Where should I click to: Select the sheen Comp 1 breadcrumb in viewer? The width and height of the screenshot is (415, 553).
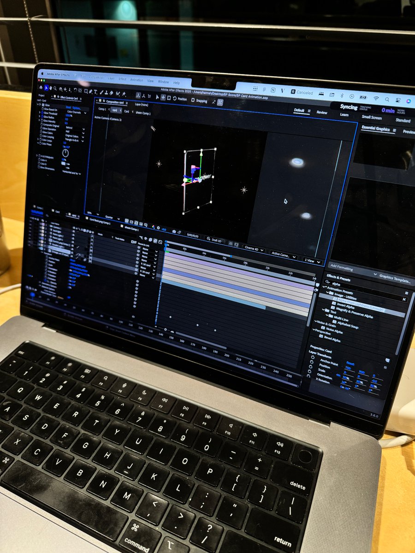point(143,113)
